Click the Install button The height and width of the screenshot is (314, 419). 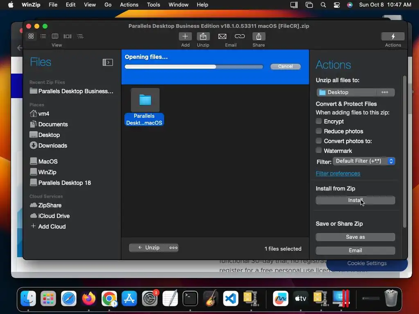(x=356, y=200)
